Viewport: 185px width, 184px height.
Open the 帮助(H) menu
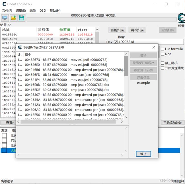pos(55,11)
